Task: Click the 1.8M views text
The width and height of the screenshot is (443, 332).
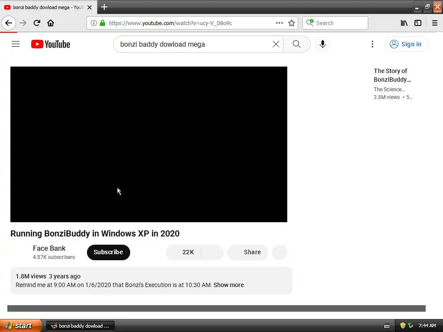Action: tap(31, 276)
